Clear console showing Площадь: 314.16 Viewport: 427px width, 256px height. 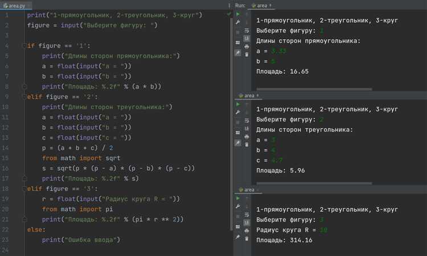(x=247, y=238)
